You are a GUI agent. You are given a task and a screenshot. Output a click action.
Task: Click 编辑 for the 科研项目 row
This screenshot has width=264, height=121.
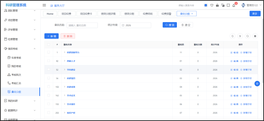coord(234,78)
